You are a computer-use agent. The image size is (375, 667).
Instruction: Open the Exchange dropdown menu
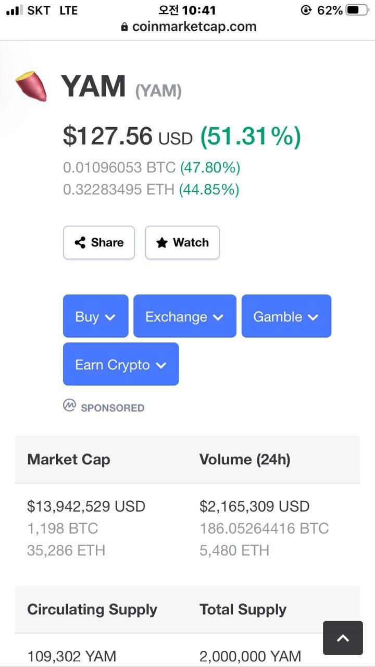(x=184, y=316)
